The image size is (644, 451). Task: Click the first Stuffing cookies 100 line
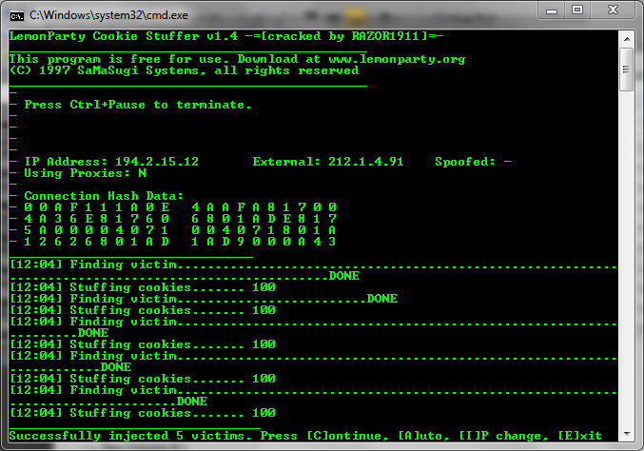pyautogui.click(x=142, y=287)
